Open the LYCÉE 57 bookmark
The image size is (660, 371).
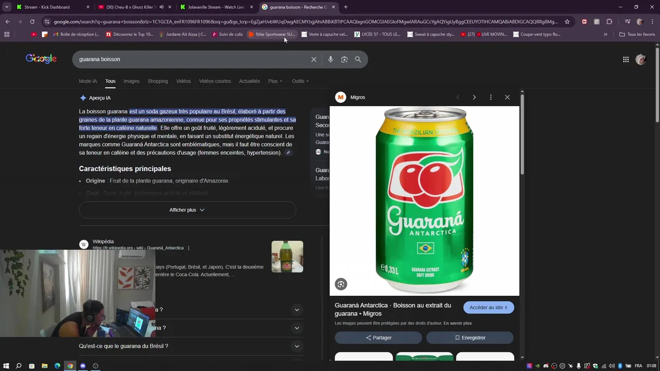(377, 34)
